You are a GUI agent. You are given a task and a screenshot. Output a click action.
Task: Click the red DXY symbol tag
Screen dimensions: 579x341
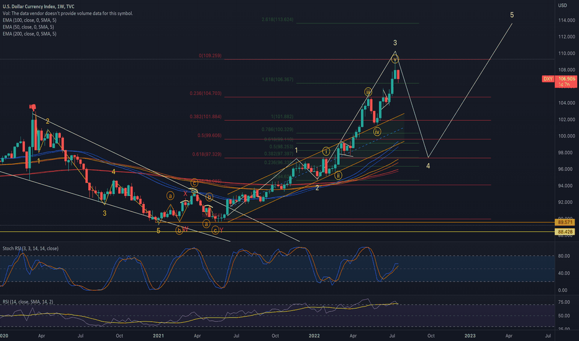[547, 79]
